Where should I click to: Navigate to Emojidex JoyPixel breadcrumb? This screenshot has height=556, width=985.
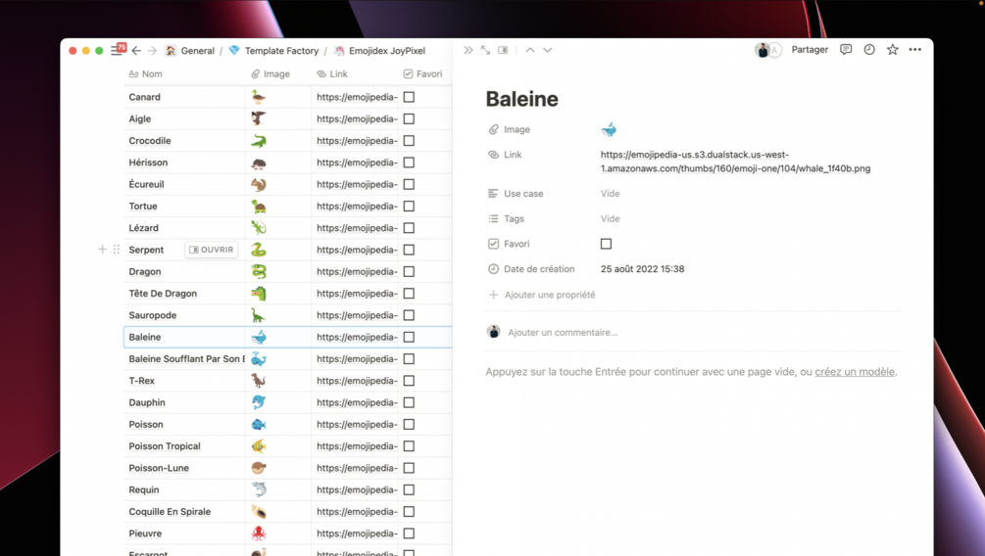[379, 51]
